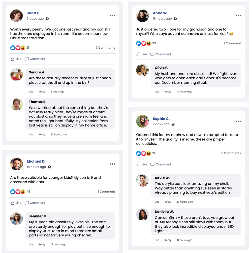The height and width of the screenshot is (253, 252).
Task: Click the Comment button on Michael D.'s post
Action: click(35, 203)
